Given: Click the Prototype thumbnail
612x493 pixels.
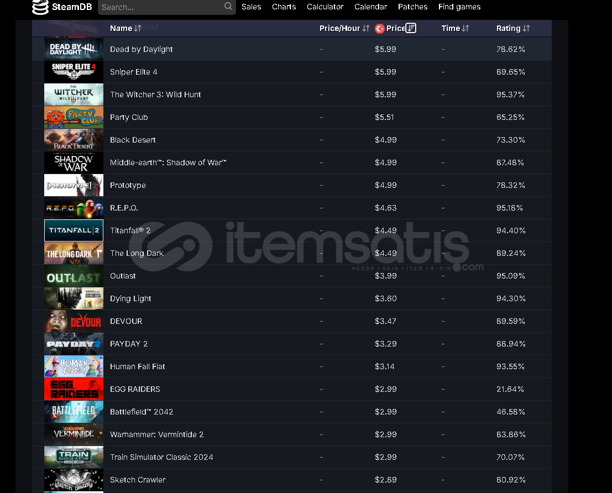Looking at the screenshot, I should [74, 185].
